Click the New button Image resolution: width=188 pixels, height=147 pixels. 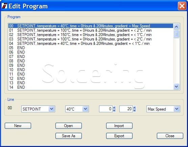tap(18, 126)
